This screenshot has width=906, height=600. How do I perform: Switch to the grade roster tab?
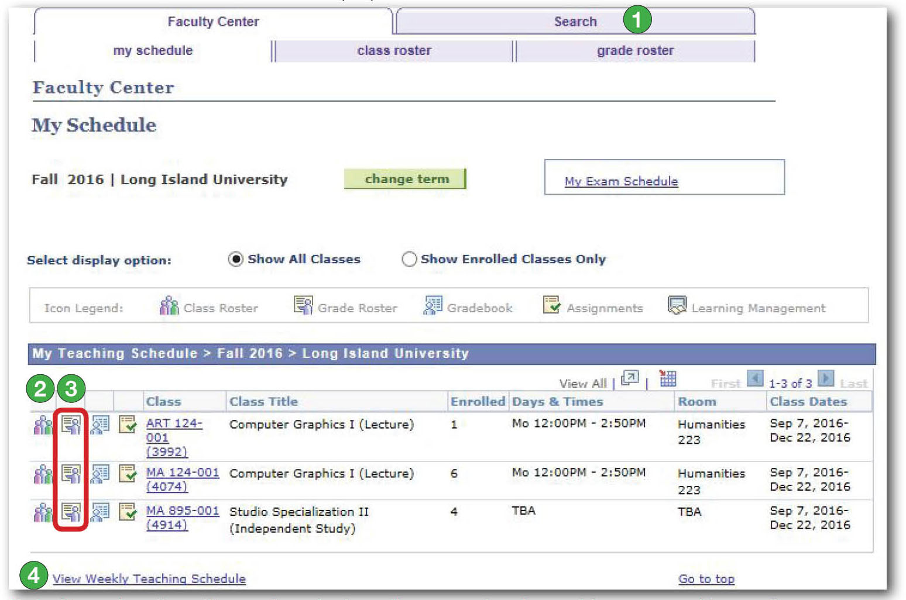[635, 50]
